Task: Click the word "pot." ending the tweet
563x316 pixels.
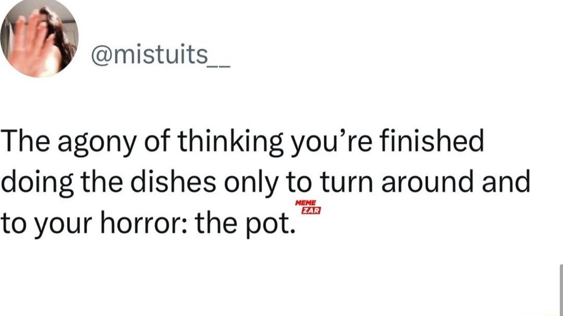Action: [x=271, y=224]
